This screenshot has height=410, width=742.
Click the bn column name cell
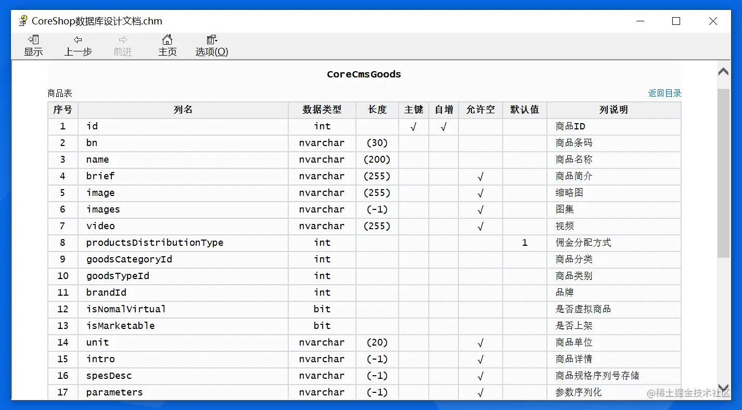[183, 143]
